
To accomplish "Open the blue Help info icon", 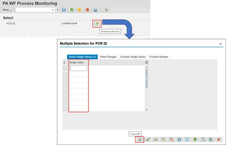I will [187, 139].
